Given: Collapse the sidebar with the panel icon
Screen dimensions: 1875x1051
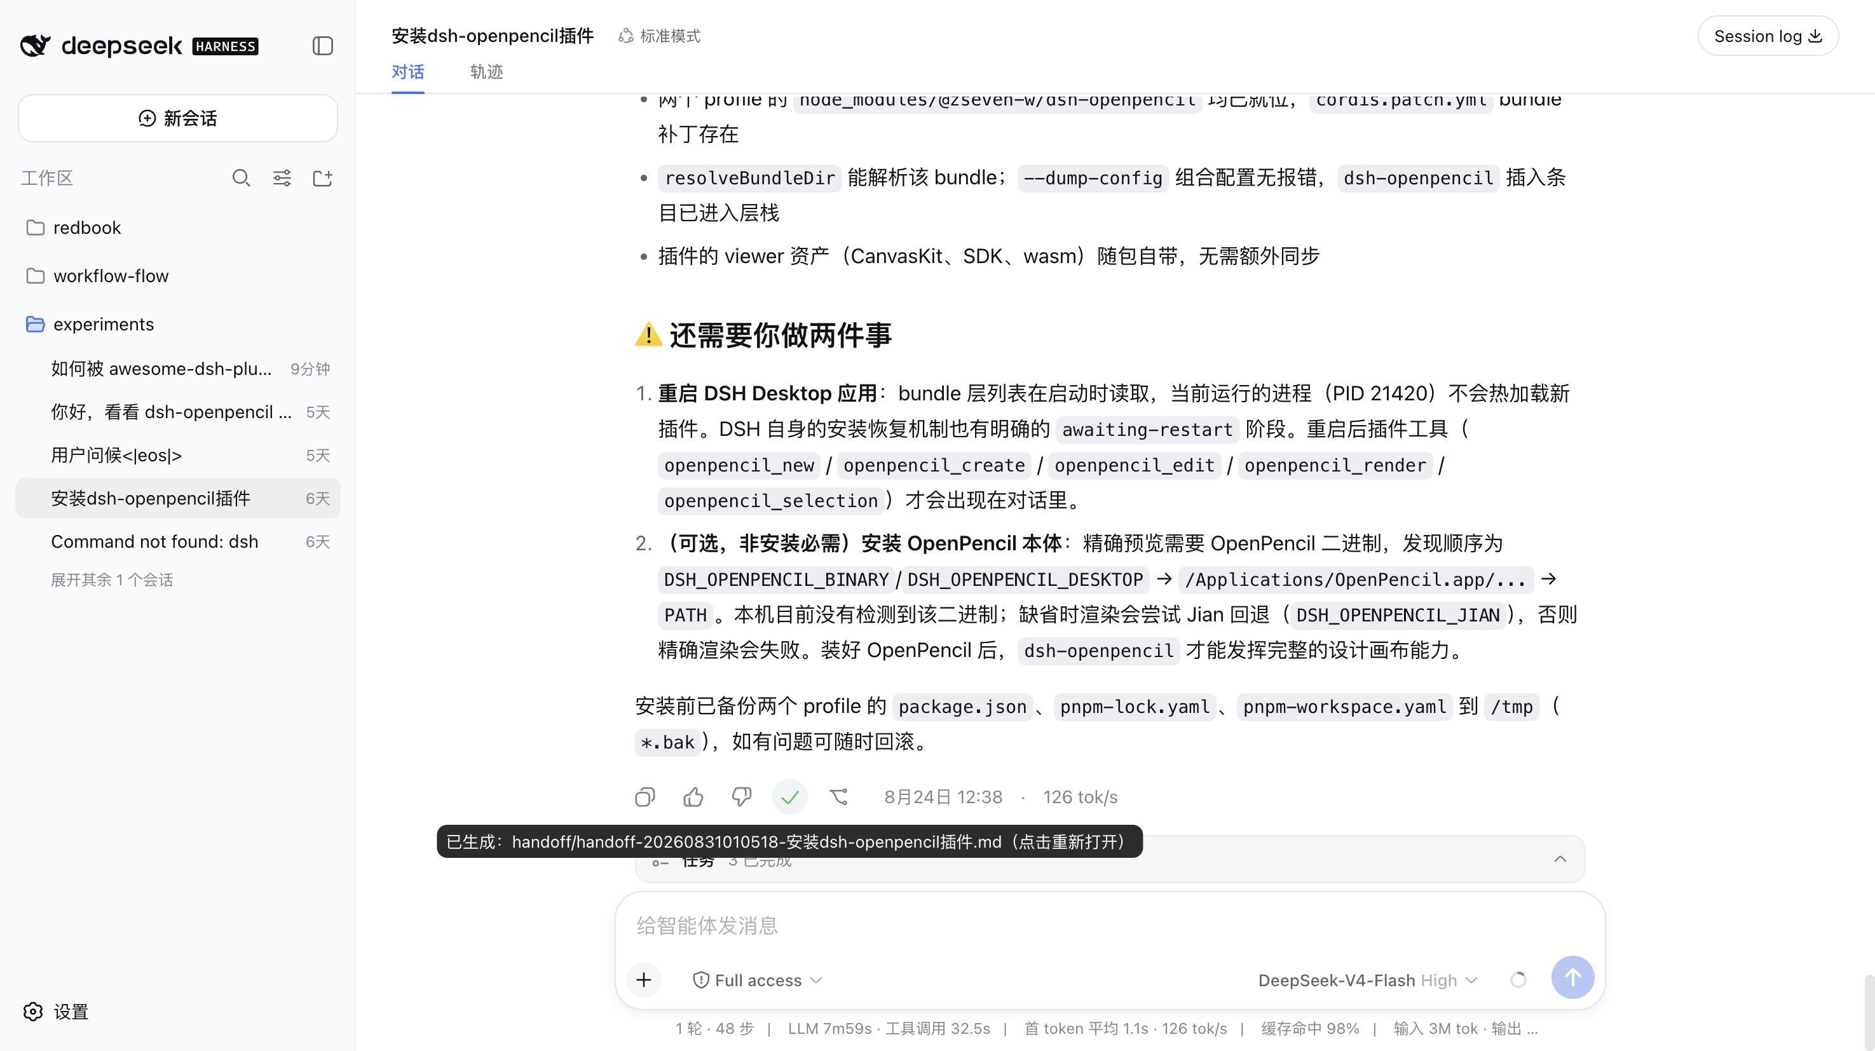Looking at the screenshot, I should (x=322, y=46).
